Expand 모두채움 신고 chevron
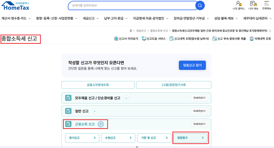Image resolution: width=274 pixels, height=148 pixels. 126,98
